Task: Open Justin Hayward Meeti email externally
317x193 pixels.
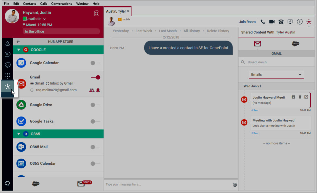Action: (x=306, y=97)
